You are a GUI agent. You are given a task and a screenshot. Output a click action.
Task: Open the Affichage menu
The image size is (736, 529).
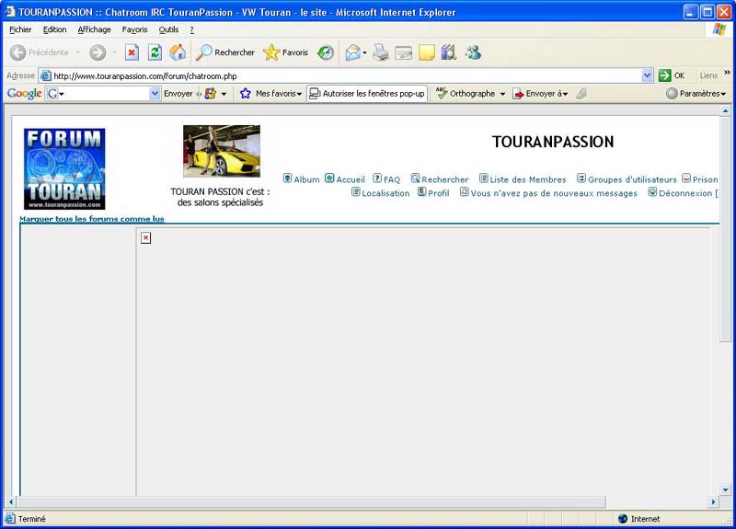[95, 29]
